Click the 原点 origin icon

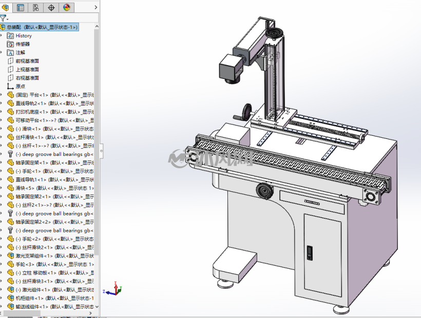click(x=10, y=86)
